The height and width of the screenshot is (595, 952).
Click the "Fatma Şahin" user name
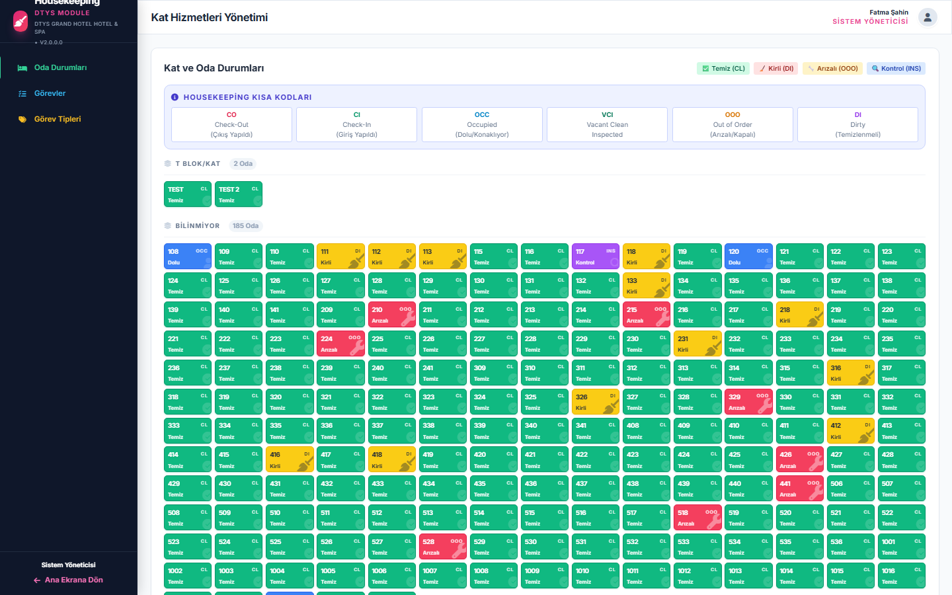pyautogui.click(x=889, y=13)
